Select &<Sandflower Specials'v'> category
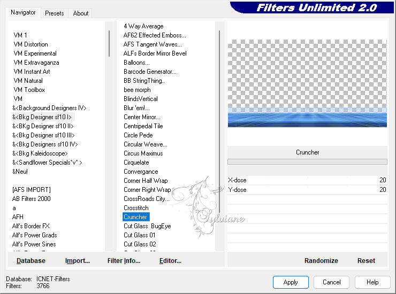Image resolution: width=396 pixels, height=294 pixels. 47,163
